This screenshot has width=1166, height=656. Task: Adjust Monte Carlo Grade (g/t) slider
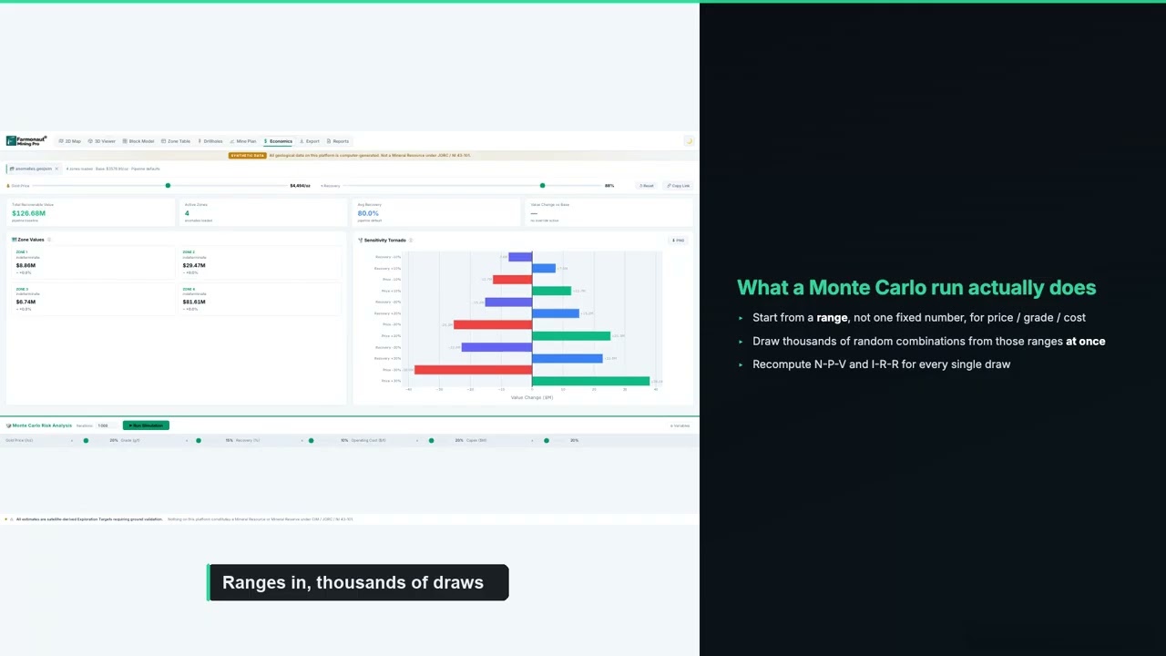point(199,440)
